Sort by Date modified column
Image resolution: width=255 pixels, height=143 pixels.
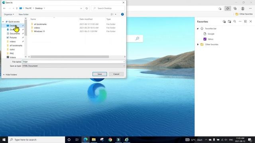[86, 19]
